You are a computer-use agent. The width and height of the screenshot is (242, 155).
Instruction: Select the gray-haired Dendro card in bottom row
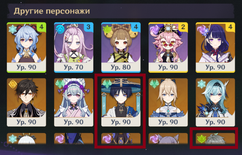[x=215, y=138]
